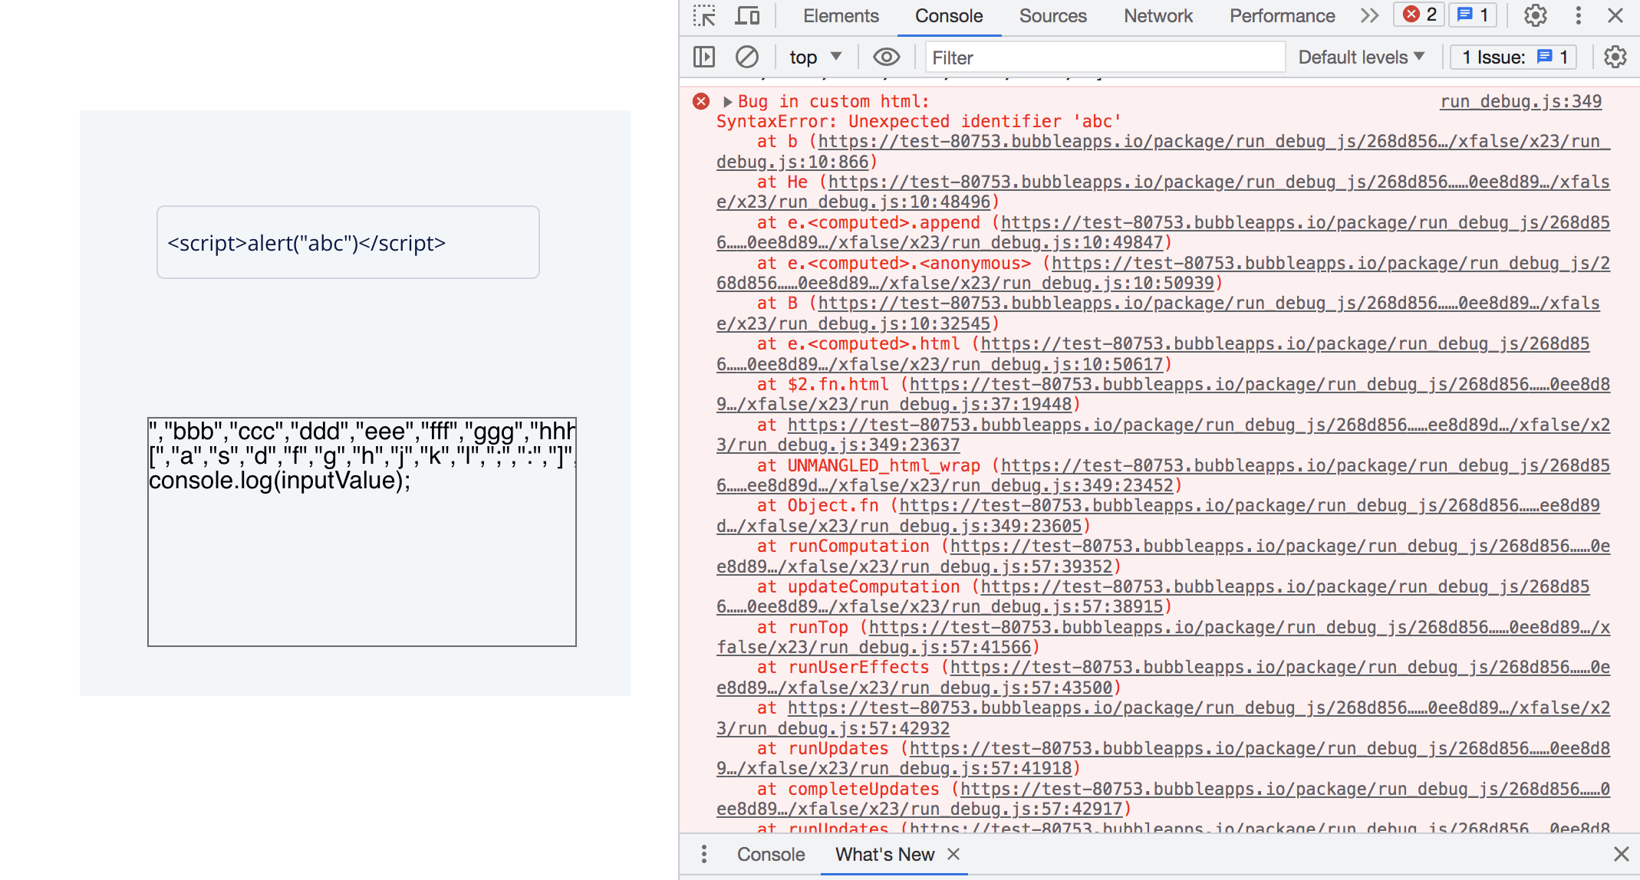Open the Performance tab
1640x880 pixels.
coord(1282,16)
